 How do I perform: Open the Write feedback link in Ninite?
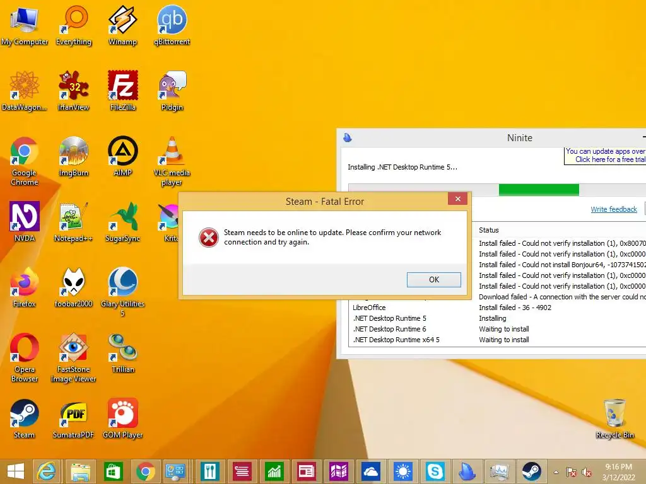[x=613, y=209]
